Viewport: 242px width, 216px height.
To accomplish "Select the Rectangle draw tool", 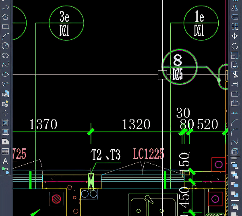I will coord(5,27).
